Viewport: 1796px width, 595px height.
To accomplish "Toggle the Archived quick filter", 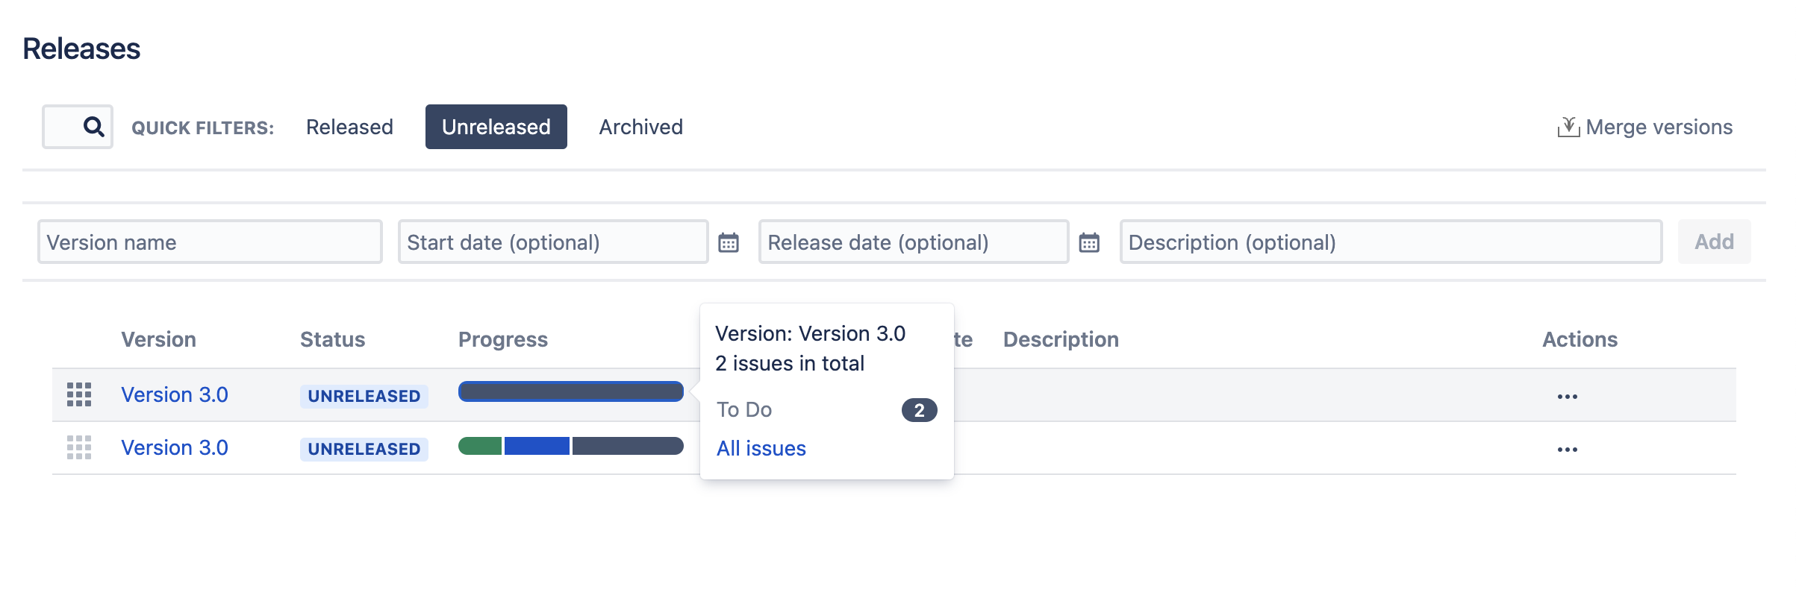I will tap(641, 127).
